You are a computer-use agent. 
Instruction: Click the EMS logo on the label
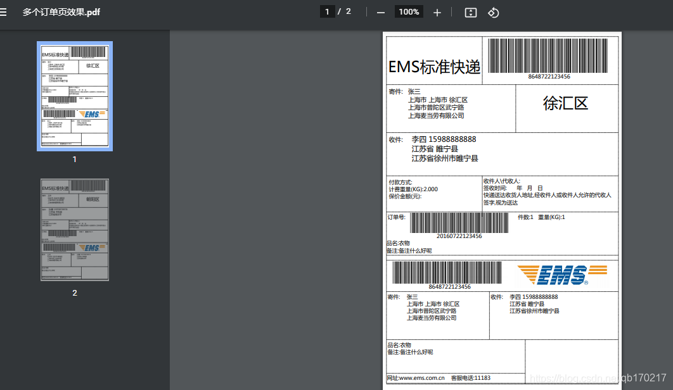562,275
